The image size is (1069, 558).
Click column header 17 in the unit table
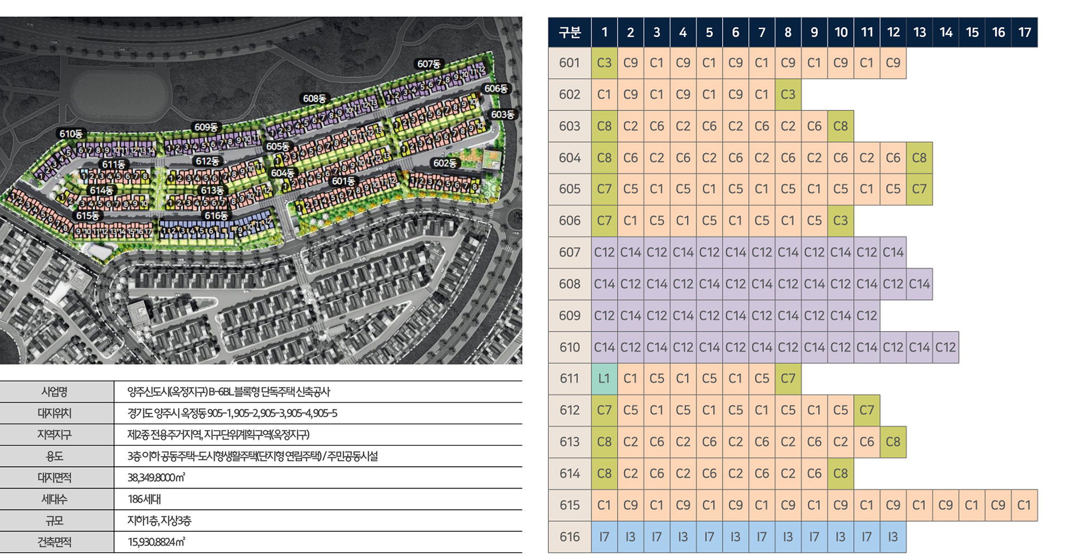[1024, 33]
